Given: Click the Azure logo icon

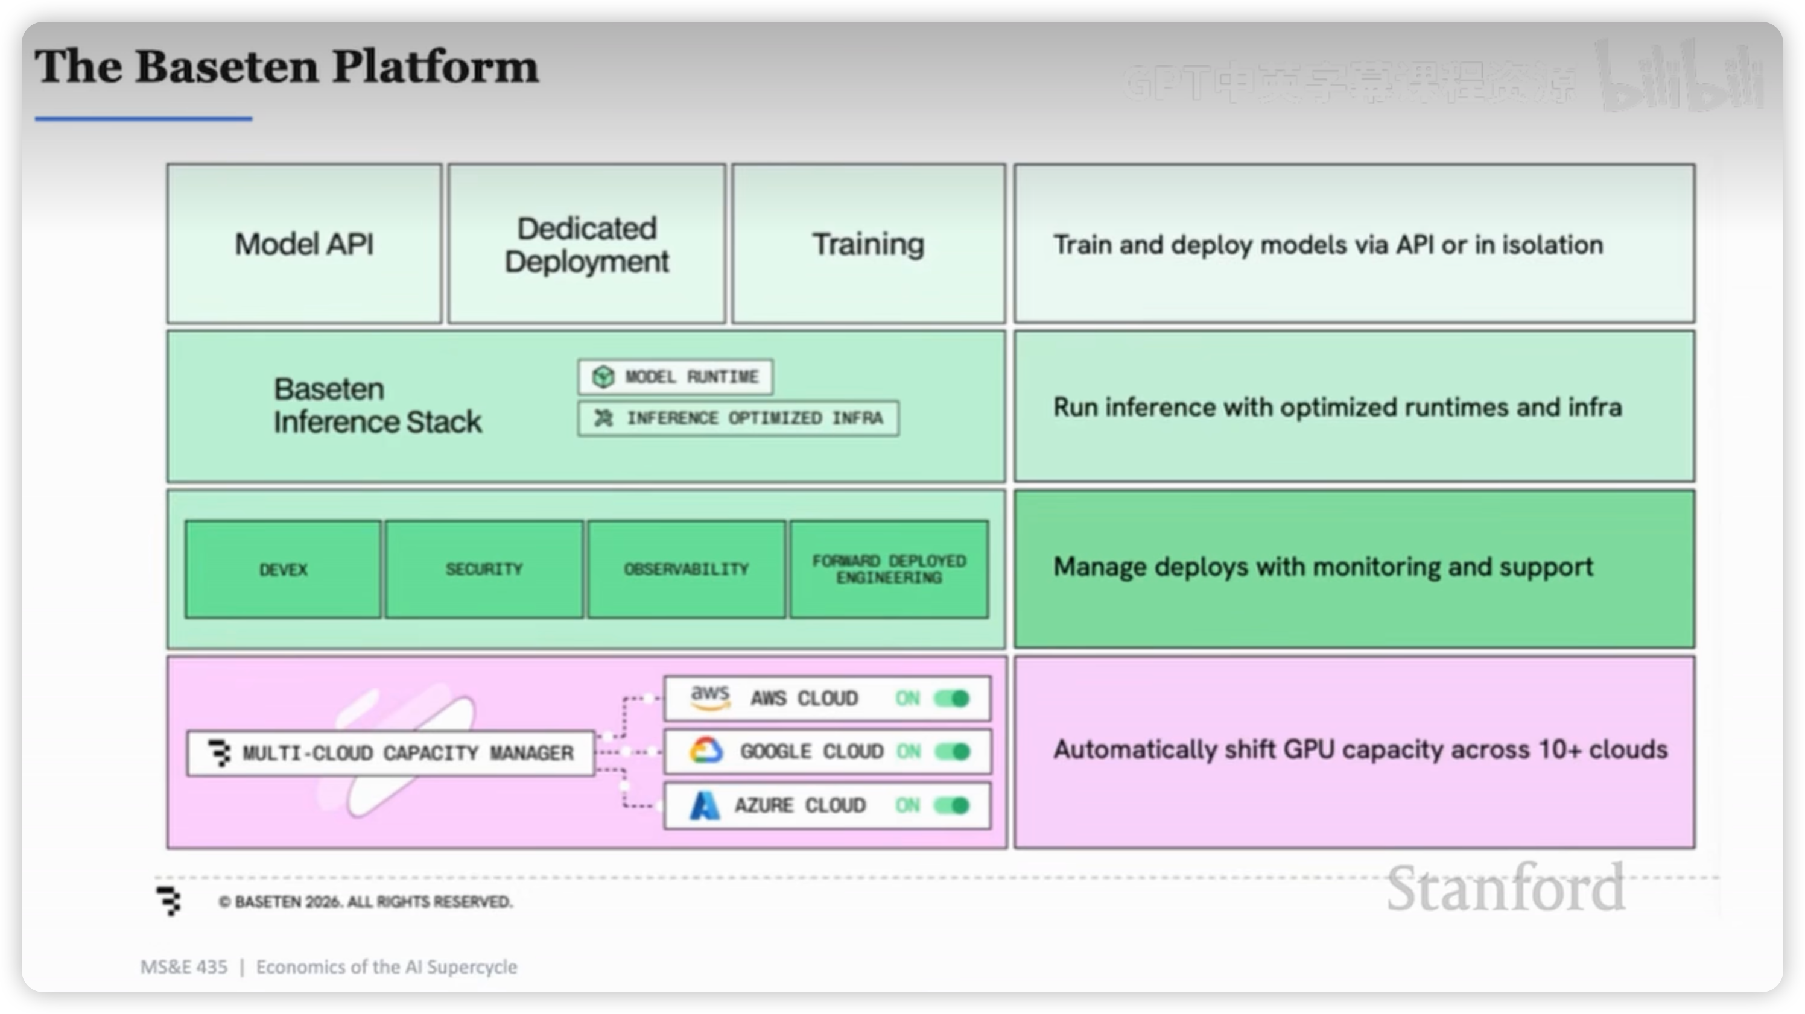Looking at the screenshot, I should [704, 805].
